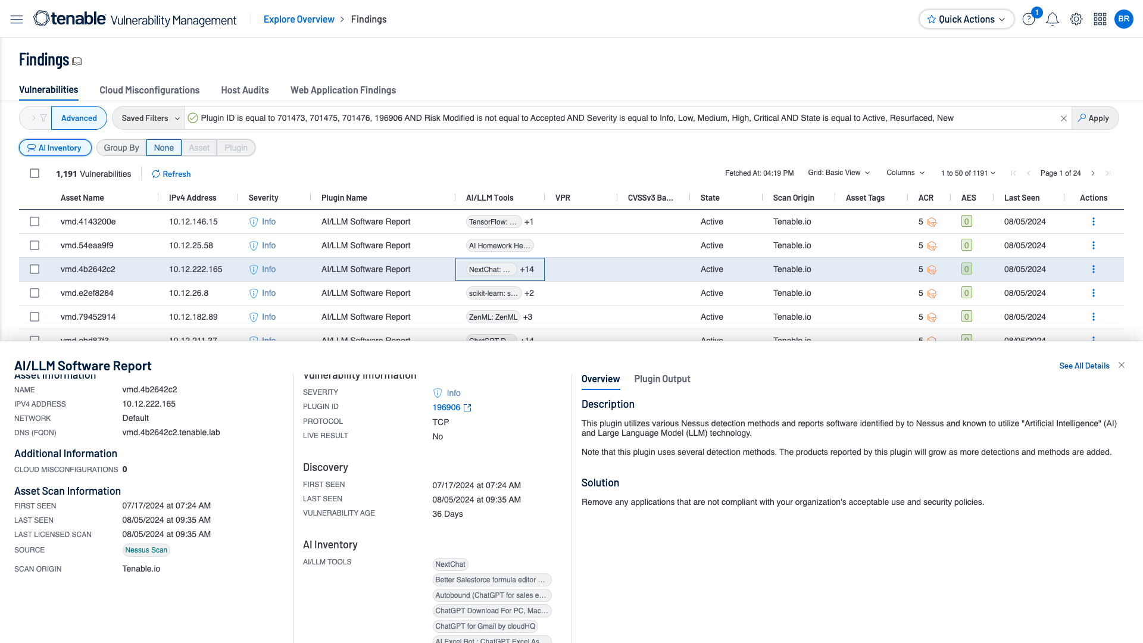The image size is (1143, 643).
Task: Open the hamburger navigation menu
Action: pos(17,20)
